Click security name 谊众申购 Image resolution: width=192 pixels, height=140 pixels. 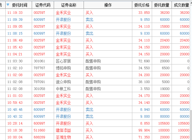pyautogui.click(x=63, y=82)
